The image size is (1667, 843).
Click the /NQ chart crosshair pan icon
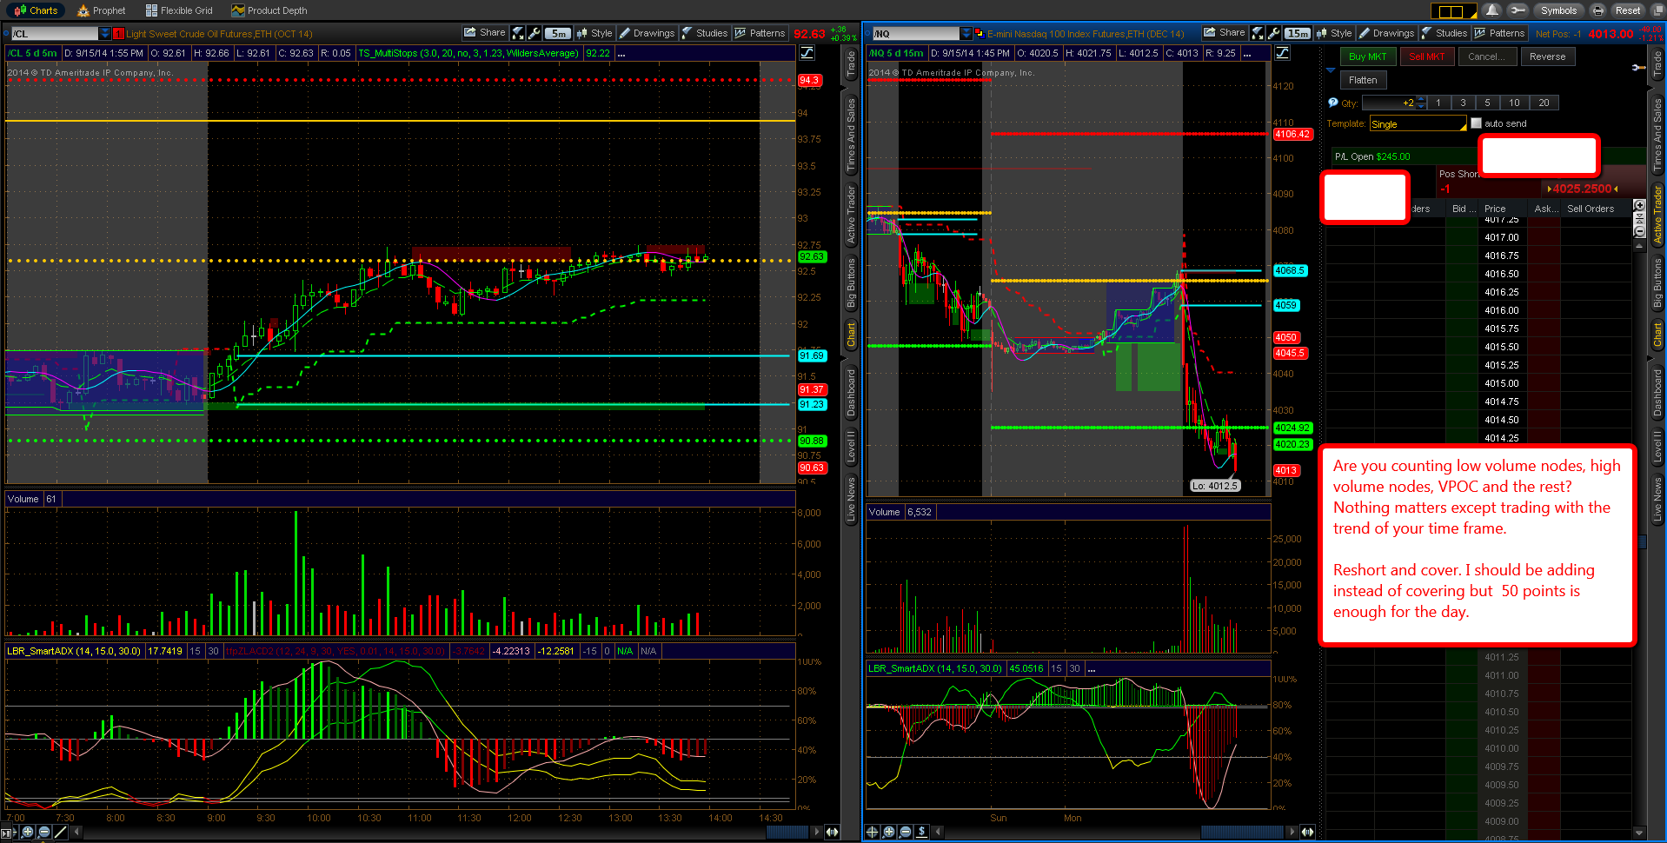tap(873, 833)
